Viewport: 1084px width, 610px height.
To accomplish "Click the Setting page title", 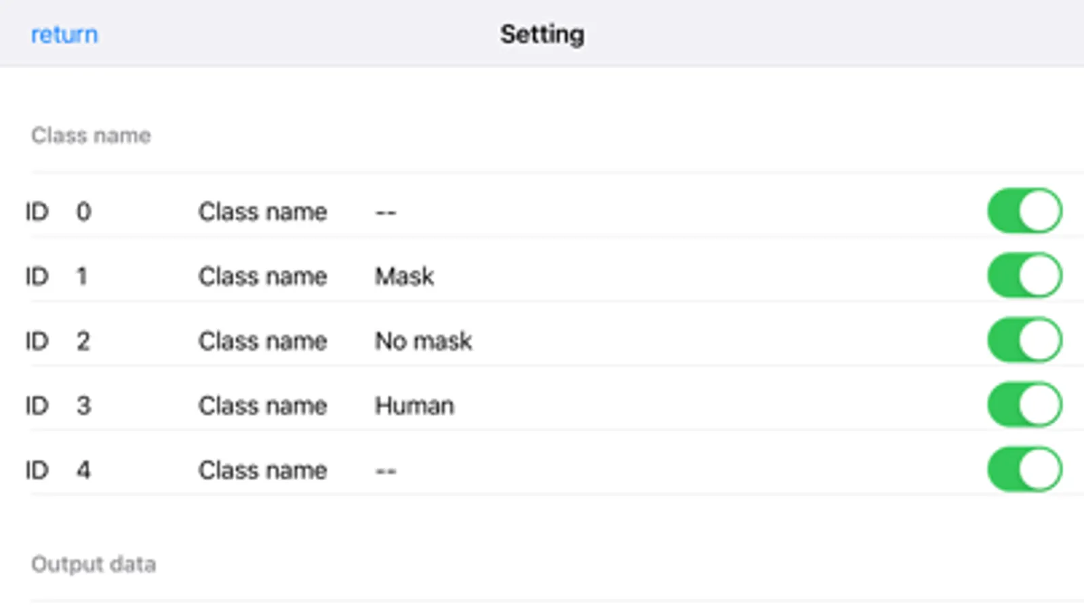I will tap(542, 35).
